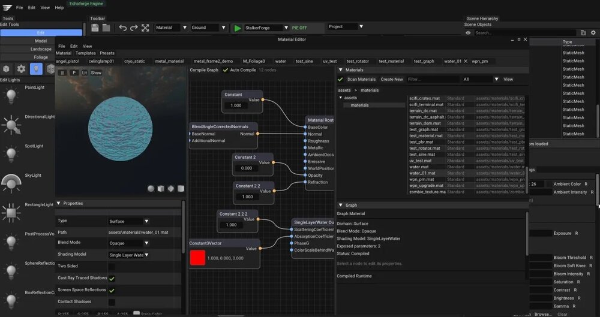This screenshot has width=600, height=317.
Task: Click the pause-style button in the preview viewport
Action: pyautogui.click(x=62, y=73)
